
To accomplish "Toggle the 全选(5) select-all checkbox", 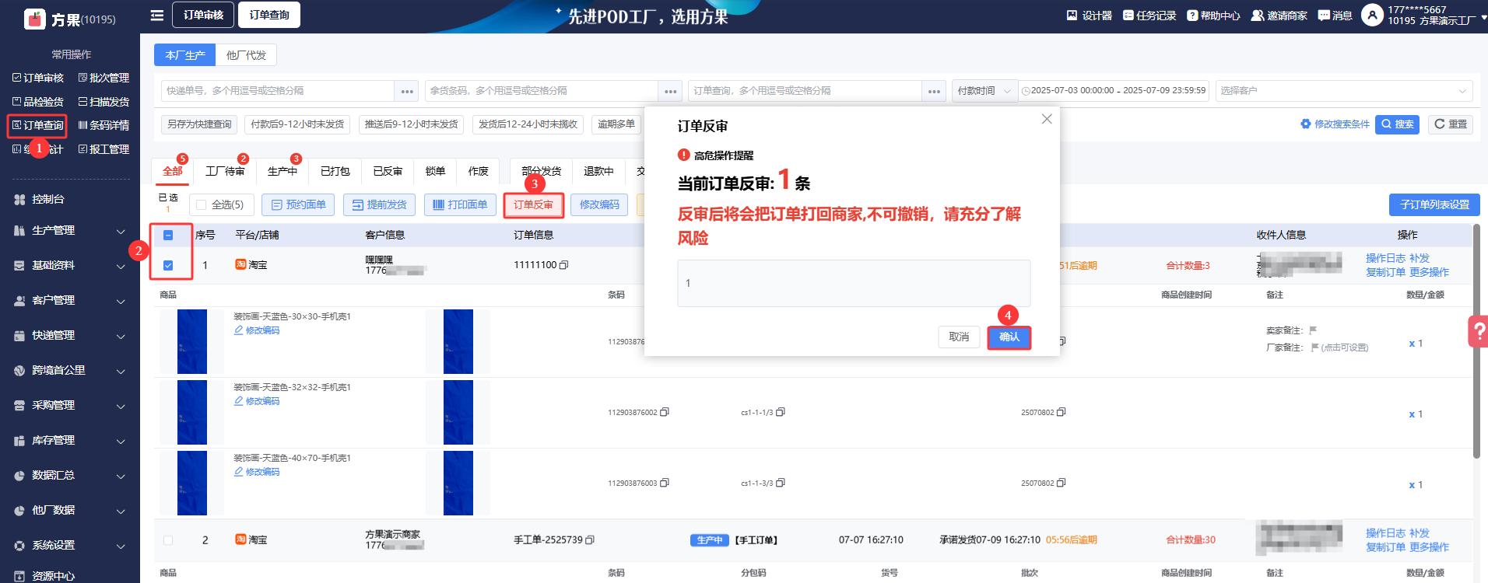I will pyautogui.click(x=202, y=204).
